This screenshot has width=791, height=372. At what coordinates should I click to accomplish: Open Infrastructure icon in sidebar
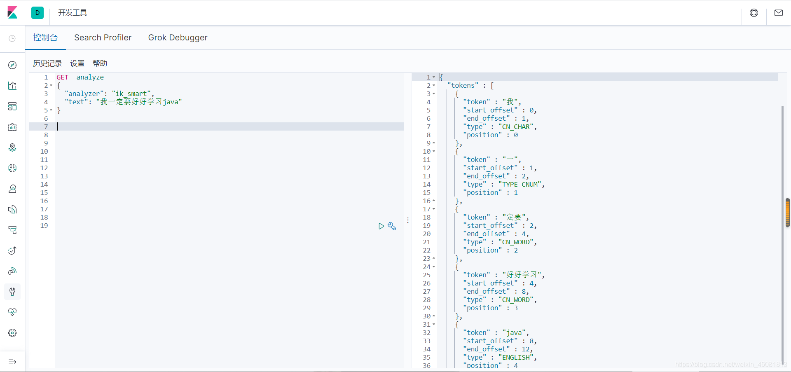[x=12, y=189]
